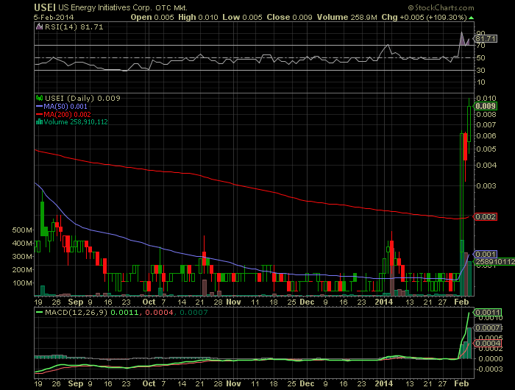Click the USEI ticker symbol in the title

click(x=45, y=7)
